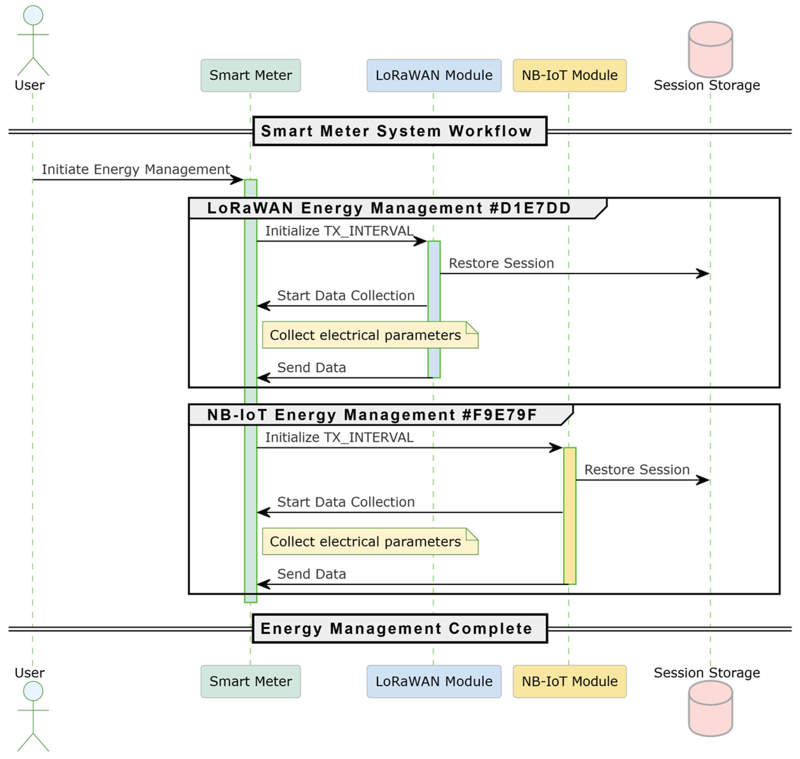This screenshot has width=800, height=759.
Task: Click the Energy Management Complete divider
Action: (400, 628)
